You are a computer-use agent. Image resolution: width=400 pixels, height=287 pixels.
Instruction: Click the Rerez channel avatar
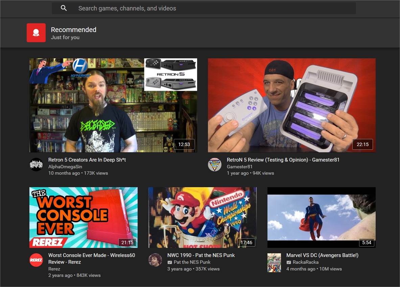point(36,260)
